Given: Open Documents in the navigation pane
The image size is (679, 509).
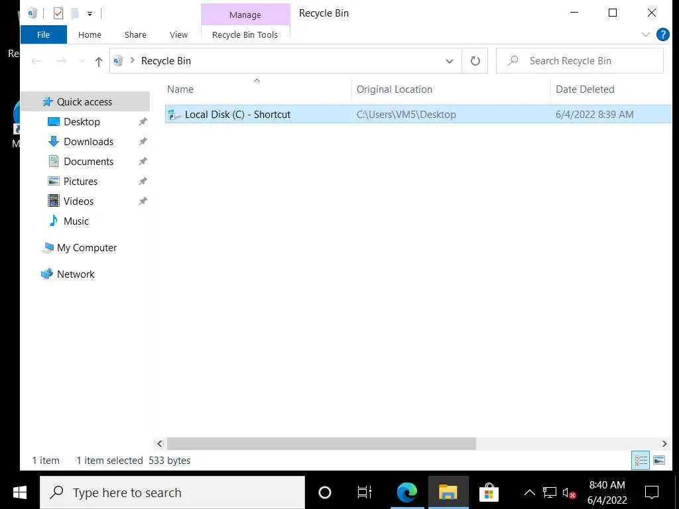Looking at the screenshot, I should point(88,162).
